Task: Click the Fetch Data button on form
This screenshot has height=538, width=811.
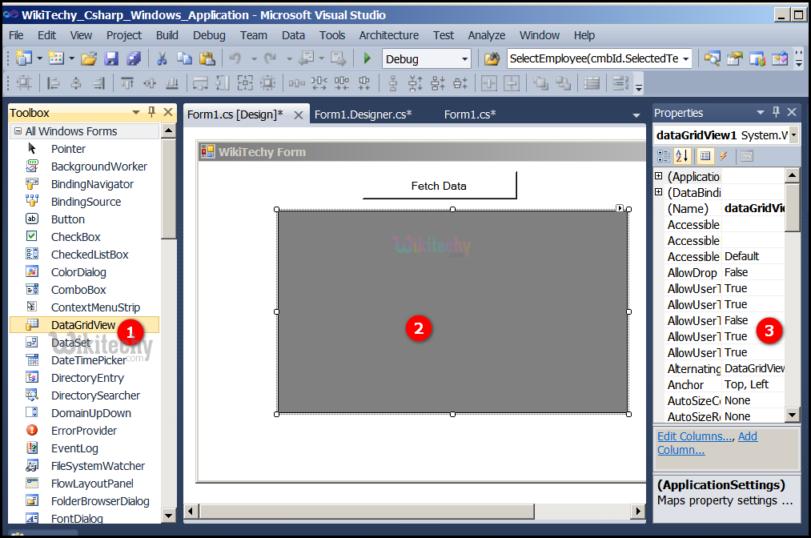Action: click(439, 186)
